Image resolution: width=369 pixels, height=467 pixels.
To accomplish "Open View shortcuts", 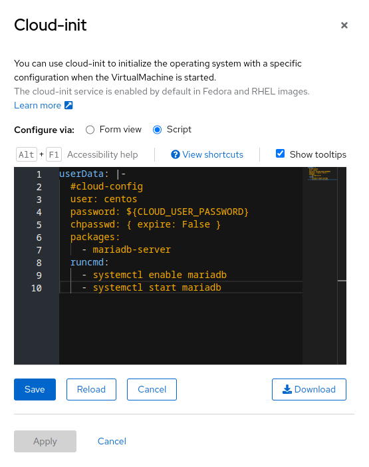I will [213, 154].
